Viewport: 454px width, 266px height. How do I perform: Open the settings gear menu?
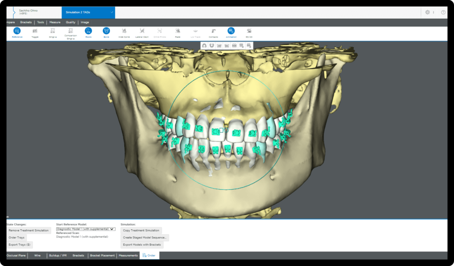coord(427,12)
